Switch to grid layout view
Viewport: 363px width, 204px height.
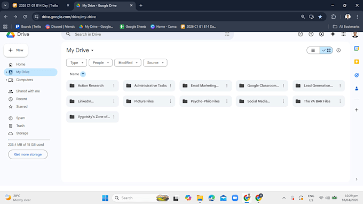326,50
